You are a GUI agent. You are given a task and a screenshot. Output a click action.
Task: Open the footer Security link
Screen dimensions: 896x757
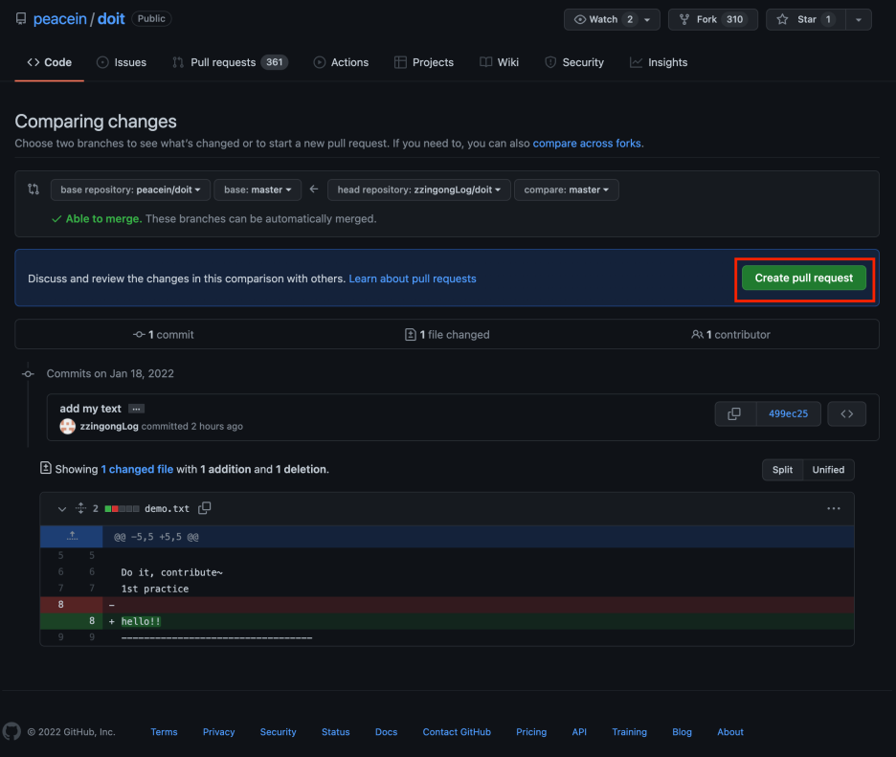point(279,732)
